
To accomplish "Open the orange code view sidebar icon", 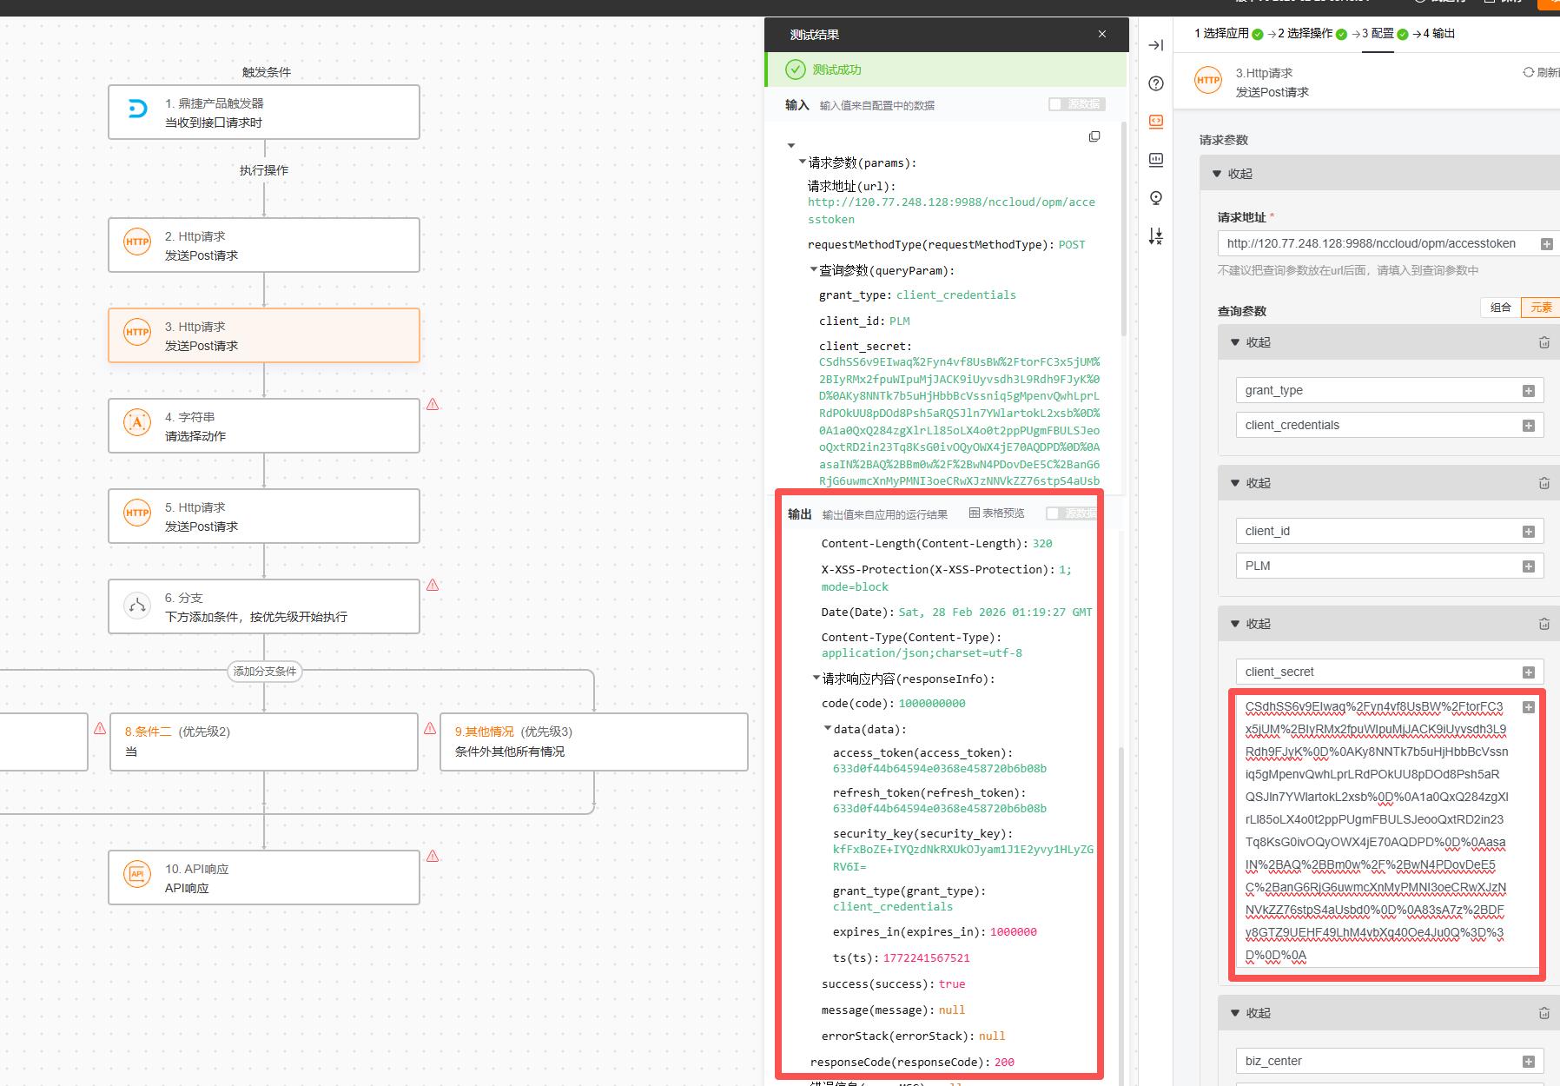I will [1155, 122].
